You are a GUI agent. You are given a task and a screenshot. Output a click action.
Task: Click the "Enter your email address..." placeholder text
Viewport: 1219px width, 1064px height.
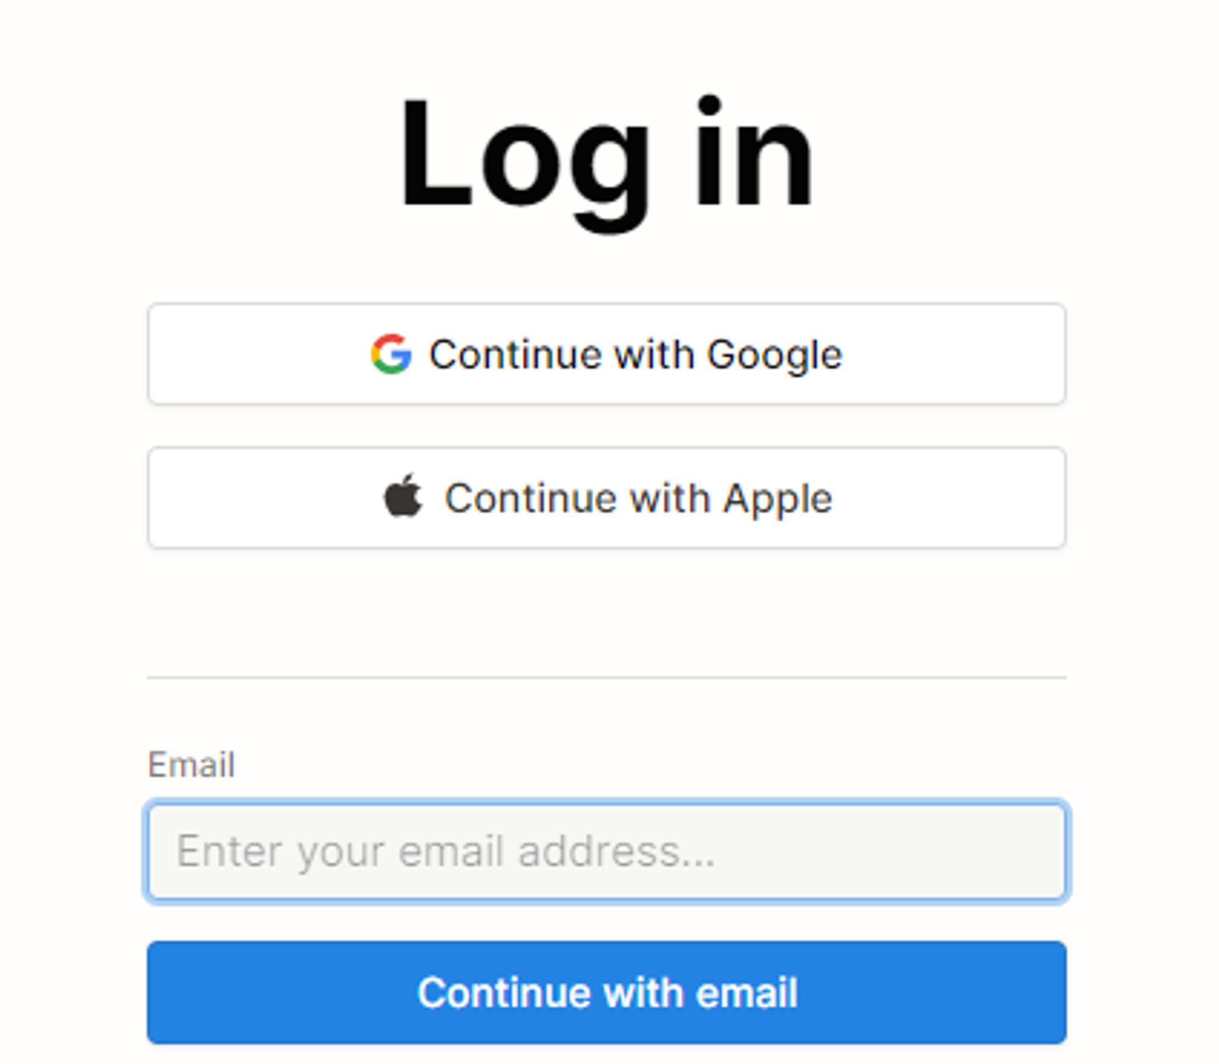[446, 852]
